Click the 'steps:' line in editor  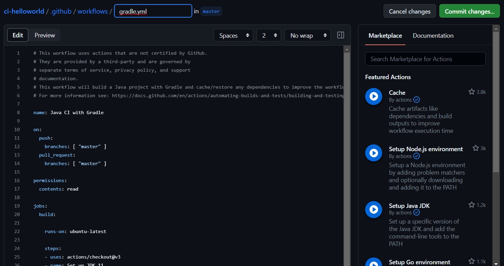coord(53,248)
